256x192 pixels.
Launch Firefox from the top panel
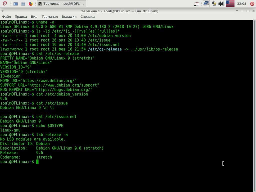[31, 3]
